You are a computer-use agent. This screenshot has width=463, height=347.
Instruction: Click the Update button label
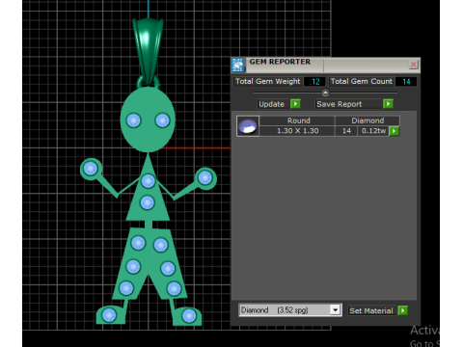click(271, 104)
